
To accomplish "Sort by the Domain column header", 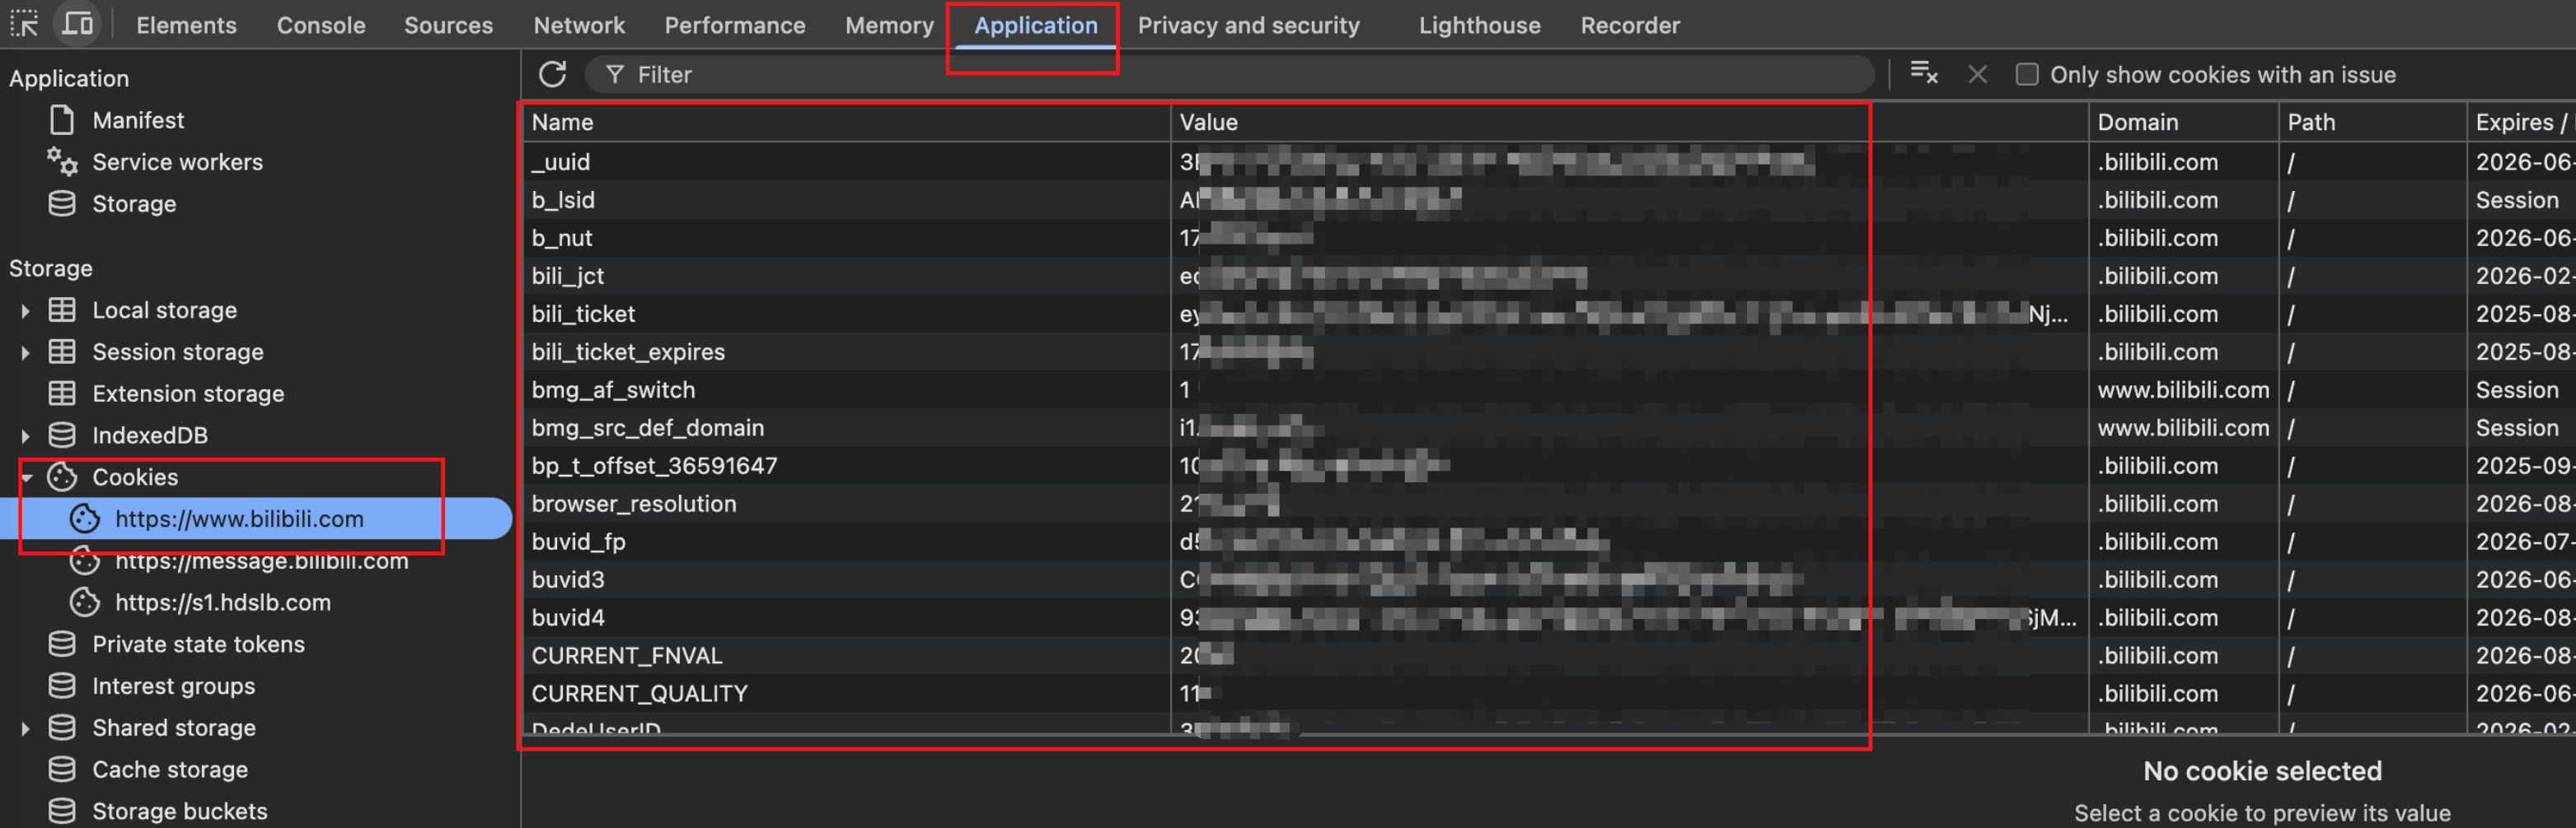I will click(x=2184, y=122).
